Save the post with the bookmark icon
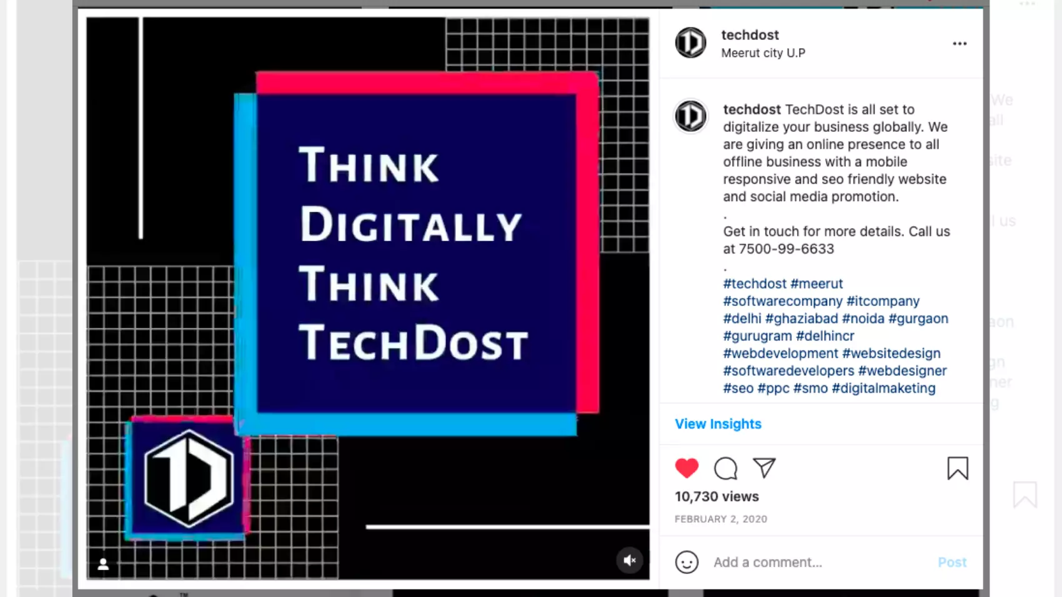Screen dimensions: 1062x597 point(958,468)
